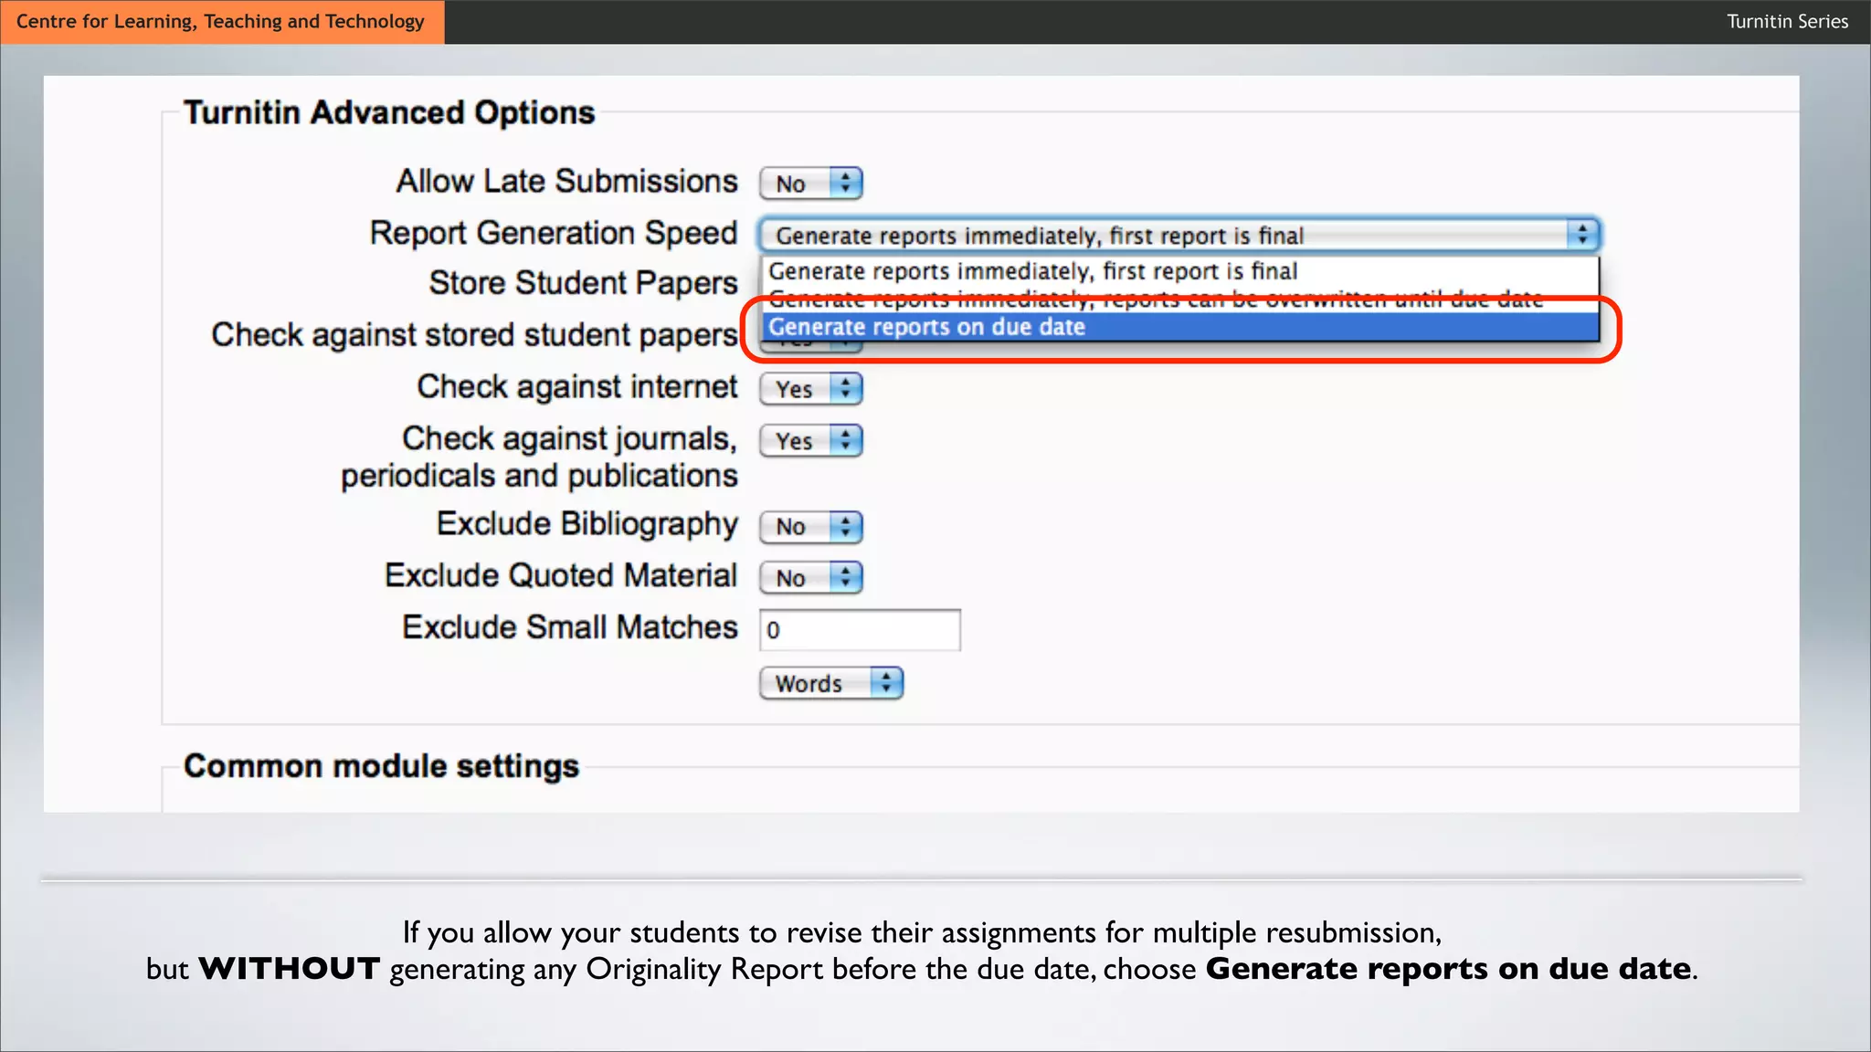Click the Turnitin Series header label
The width and height of the screenshot is (1871, 1052).
click(x=1787, y=21)
